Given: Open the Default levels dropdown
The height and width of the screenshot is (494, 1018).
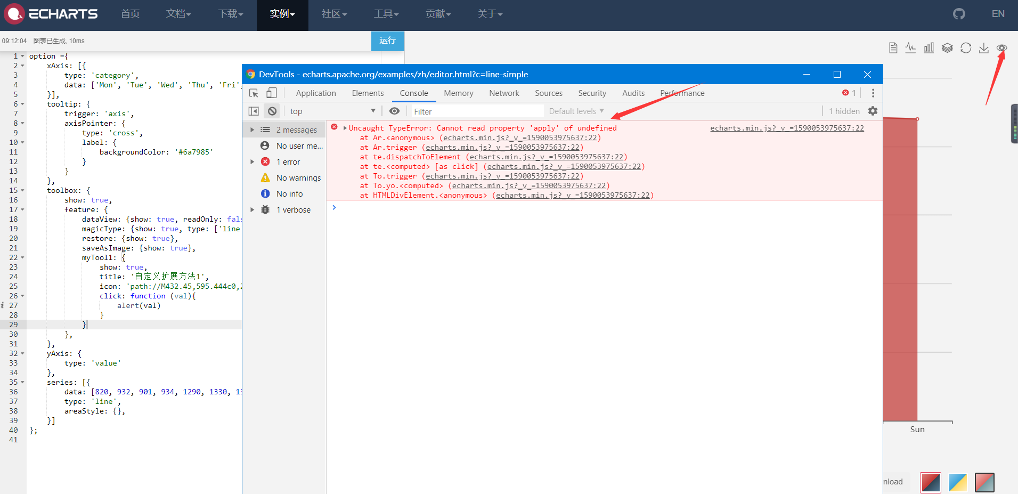Looking at the screenshot, I should (576, 111).
